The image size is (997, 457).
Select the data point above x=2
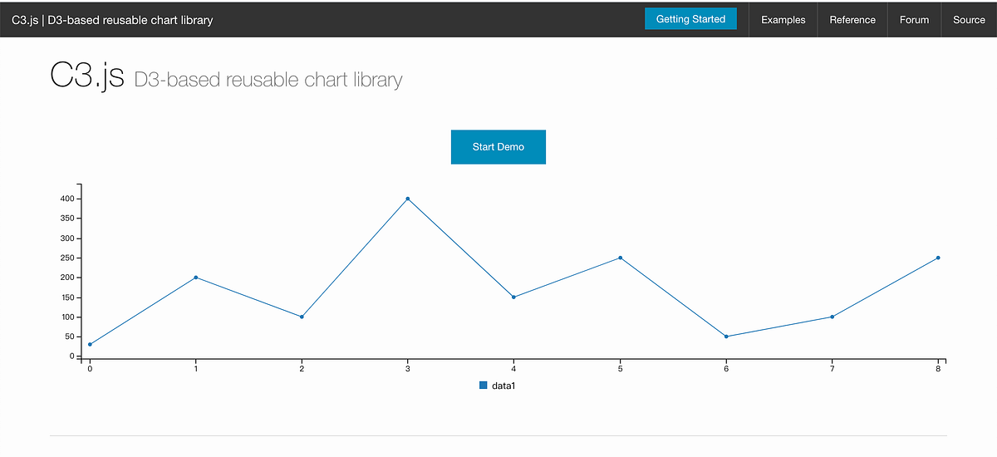pyautogui.click(x=302, y=317)
